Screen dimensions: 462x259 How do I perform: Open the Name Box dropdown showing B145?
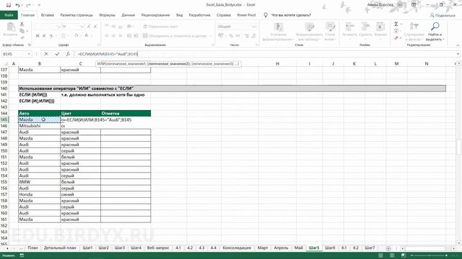point(29,54)
